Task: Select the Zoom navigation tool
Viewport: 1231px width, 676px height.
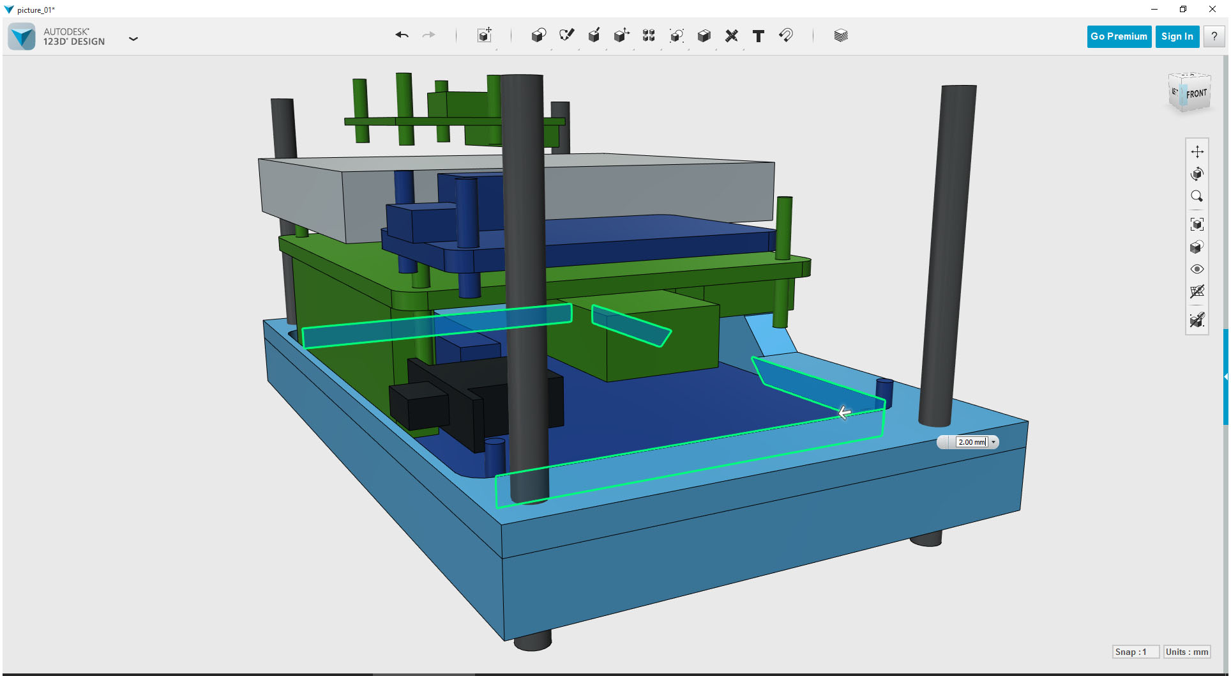Action: coord(1197,196)
